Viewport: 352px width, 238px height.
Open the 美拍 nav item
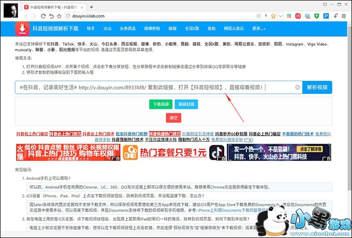coord(212,29)
